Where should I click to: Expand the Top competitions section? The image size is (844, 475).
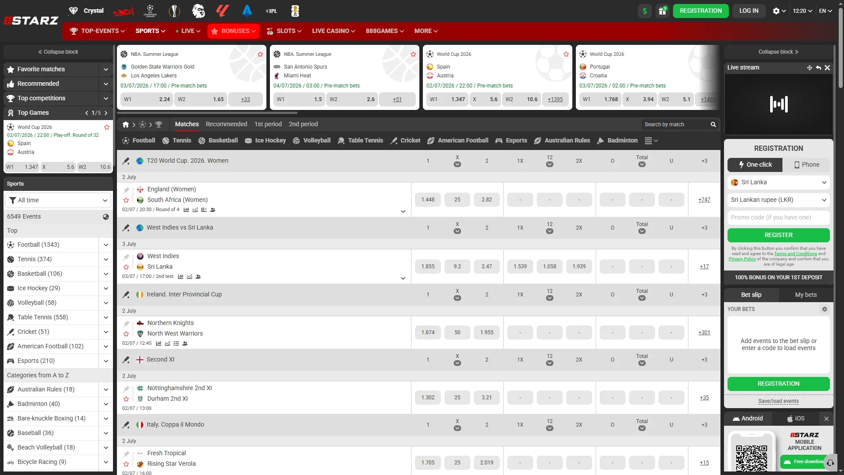coord(106,99)
